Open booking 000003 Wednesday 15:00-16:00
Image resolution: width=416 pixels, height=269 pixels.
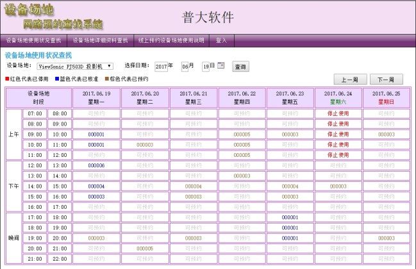(194, 197)
